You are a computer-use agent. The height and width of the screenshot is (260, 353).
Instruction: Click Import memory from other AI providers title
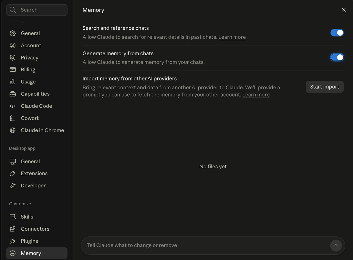(129, 78)
